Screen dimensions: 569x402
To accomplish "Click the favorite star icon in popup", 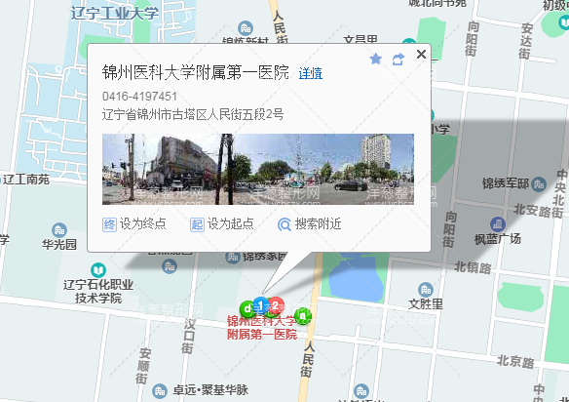I will pyautogui.click(x=375, y=59).
